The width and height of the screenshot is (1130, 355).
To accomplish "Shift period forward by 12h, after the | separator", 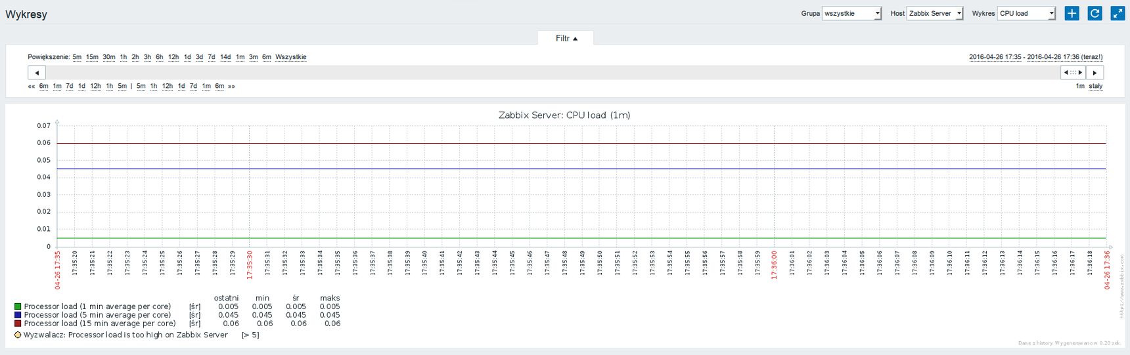I will [168, 86].
